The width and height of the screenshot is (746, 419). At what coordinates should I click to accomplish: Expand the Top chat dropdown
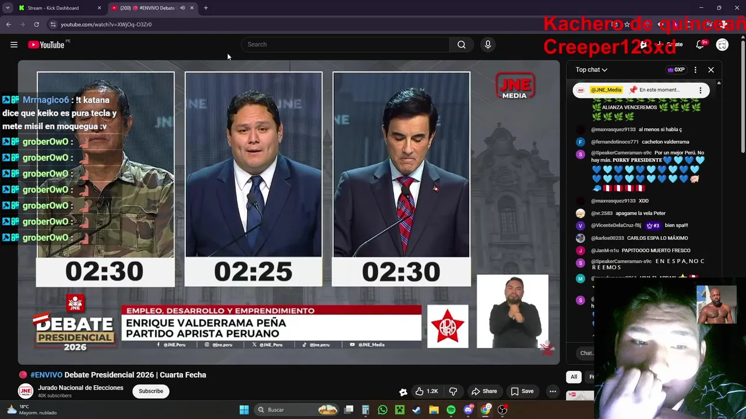point(592,69)
